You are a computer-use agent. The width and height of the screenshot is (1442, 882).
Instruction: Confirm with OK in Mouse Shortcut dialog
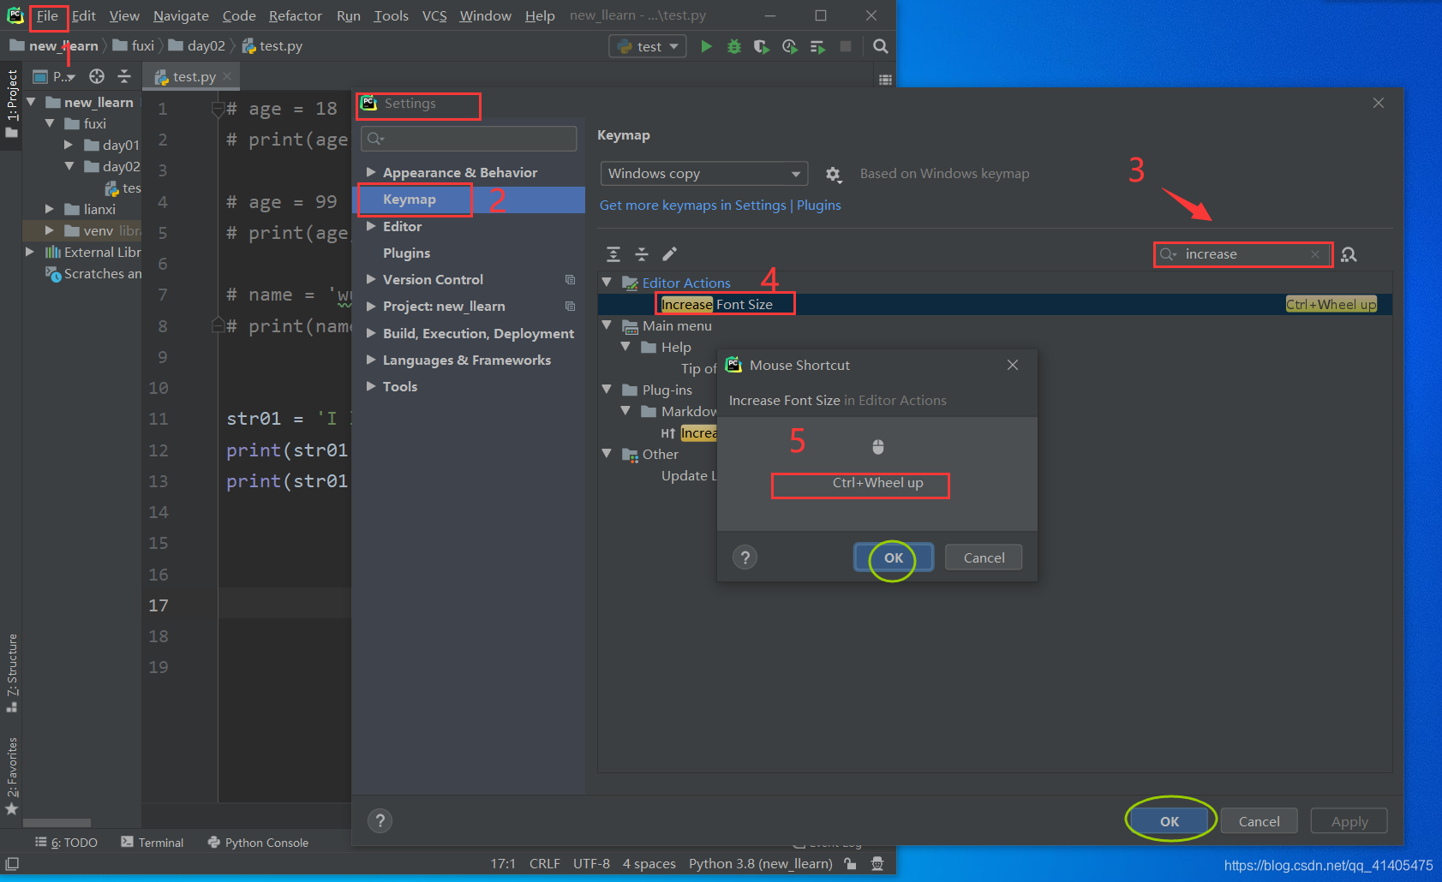click(894, 557)
